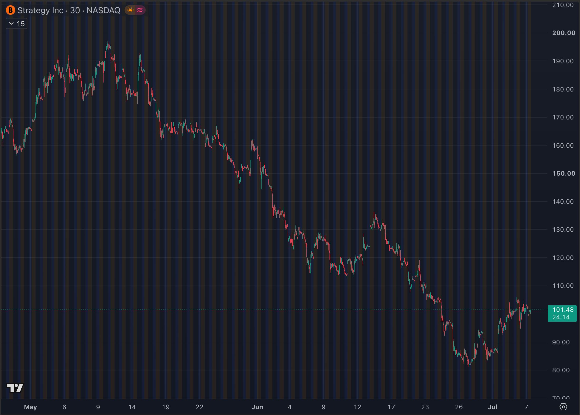Select the 200.00 price scale label
This screenshot has height=415, width=580.
[564, 33]
